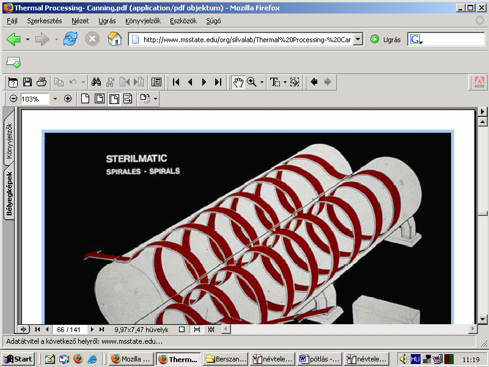Toggle single page layout in status bar
Screen dimensions: 489x367
182,329
